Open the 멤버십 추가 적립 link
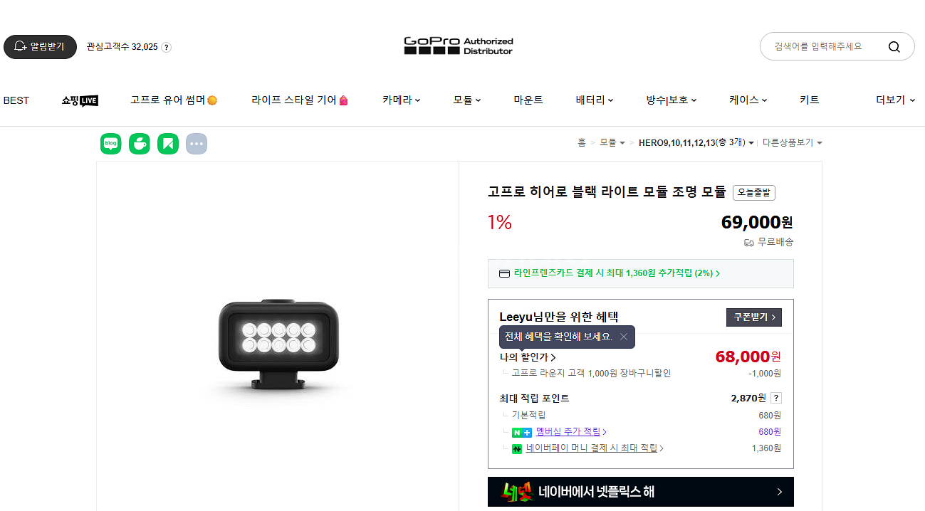 [x=568, y=432]
